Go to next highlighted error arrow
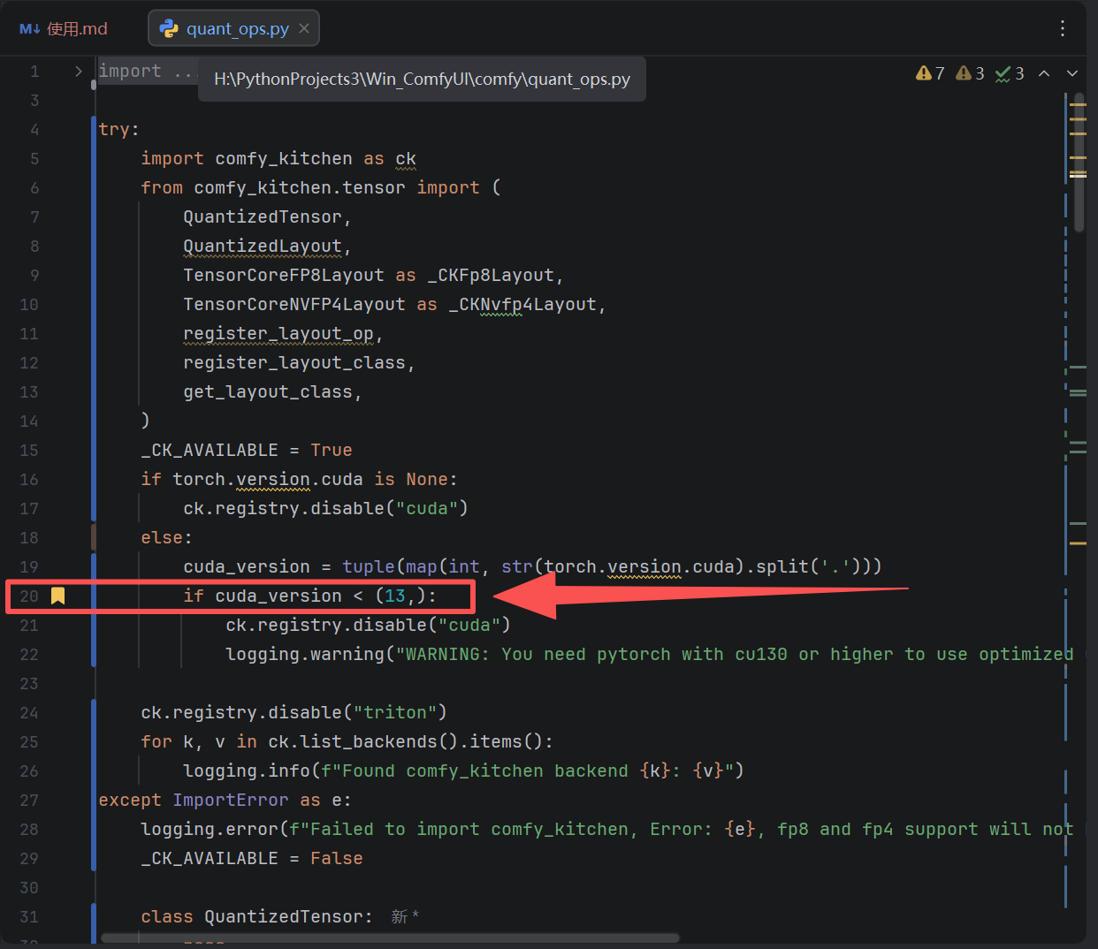The height and width of the screenshot is (949, 1098). (1072, 73)
